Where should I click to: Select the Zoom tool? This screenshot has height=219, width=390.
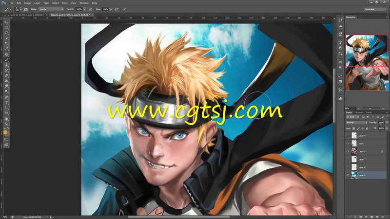[6, 124]
